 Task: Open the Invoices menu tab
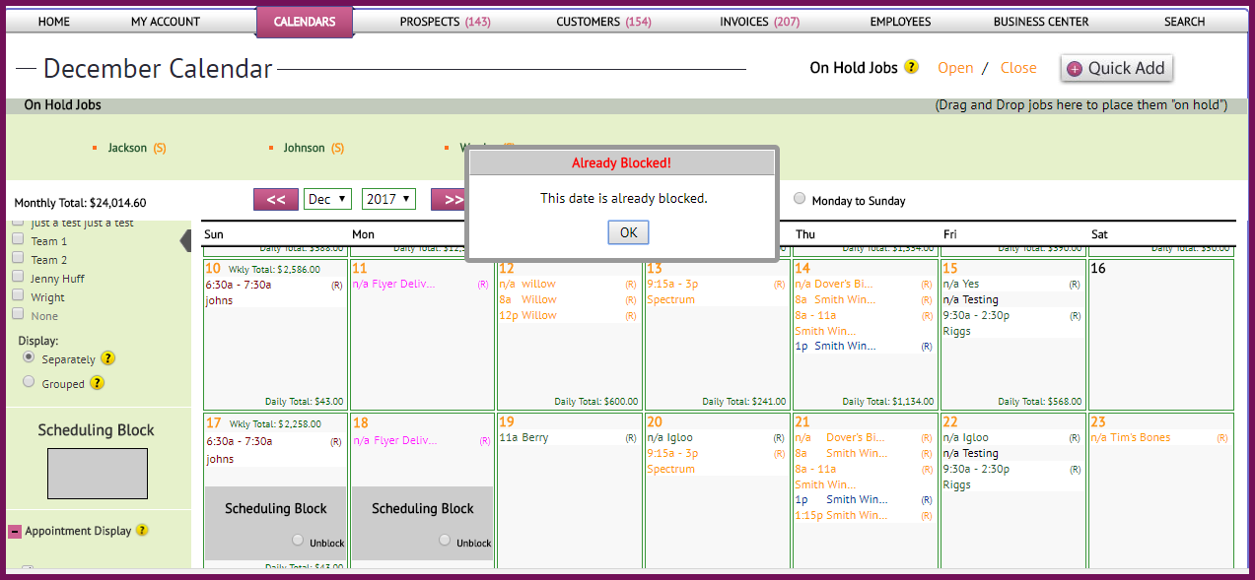[759, 22]
